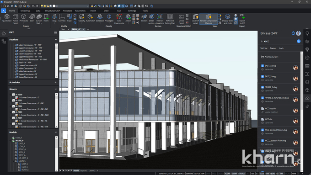The width and height of the screenshot is (311, 175).
Task: Open the Architectural_1 folder
Action: tap(271, 57)
